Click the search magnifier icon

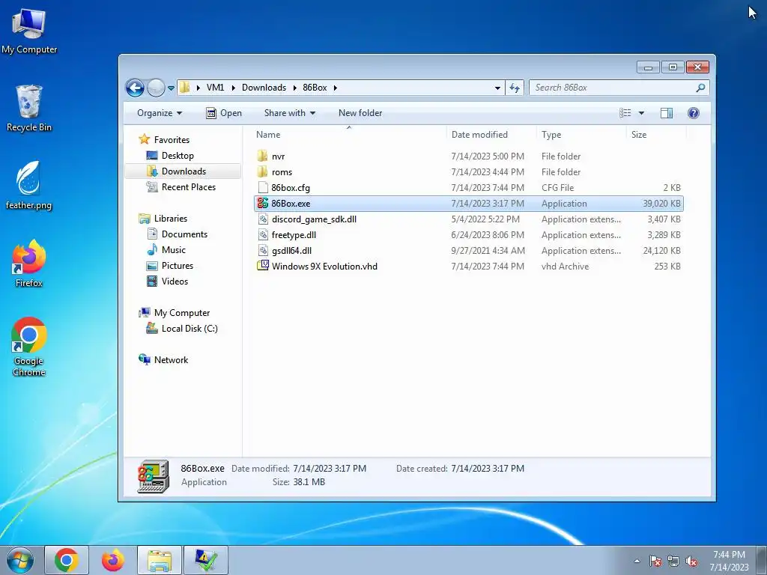click(700, 88)
